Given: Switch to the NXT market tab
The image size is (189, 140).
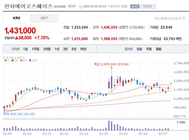Looking at the screenshot, I should coord(44,18).
